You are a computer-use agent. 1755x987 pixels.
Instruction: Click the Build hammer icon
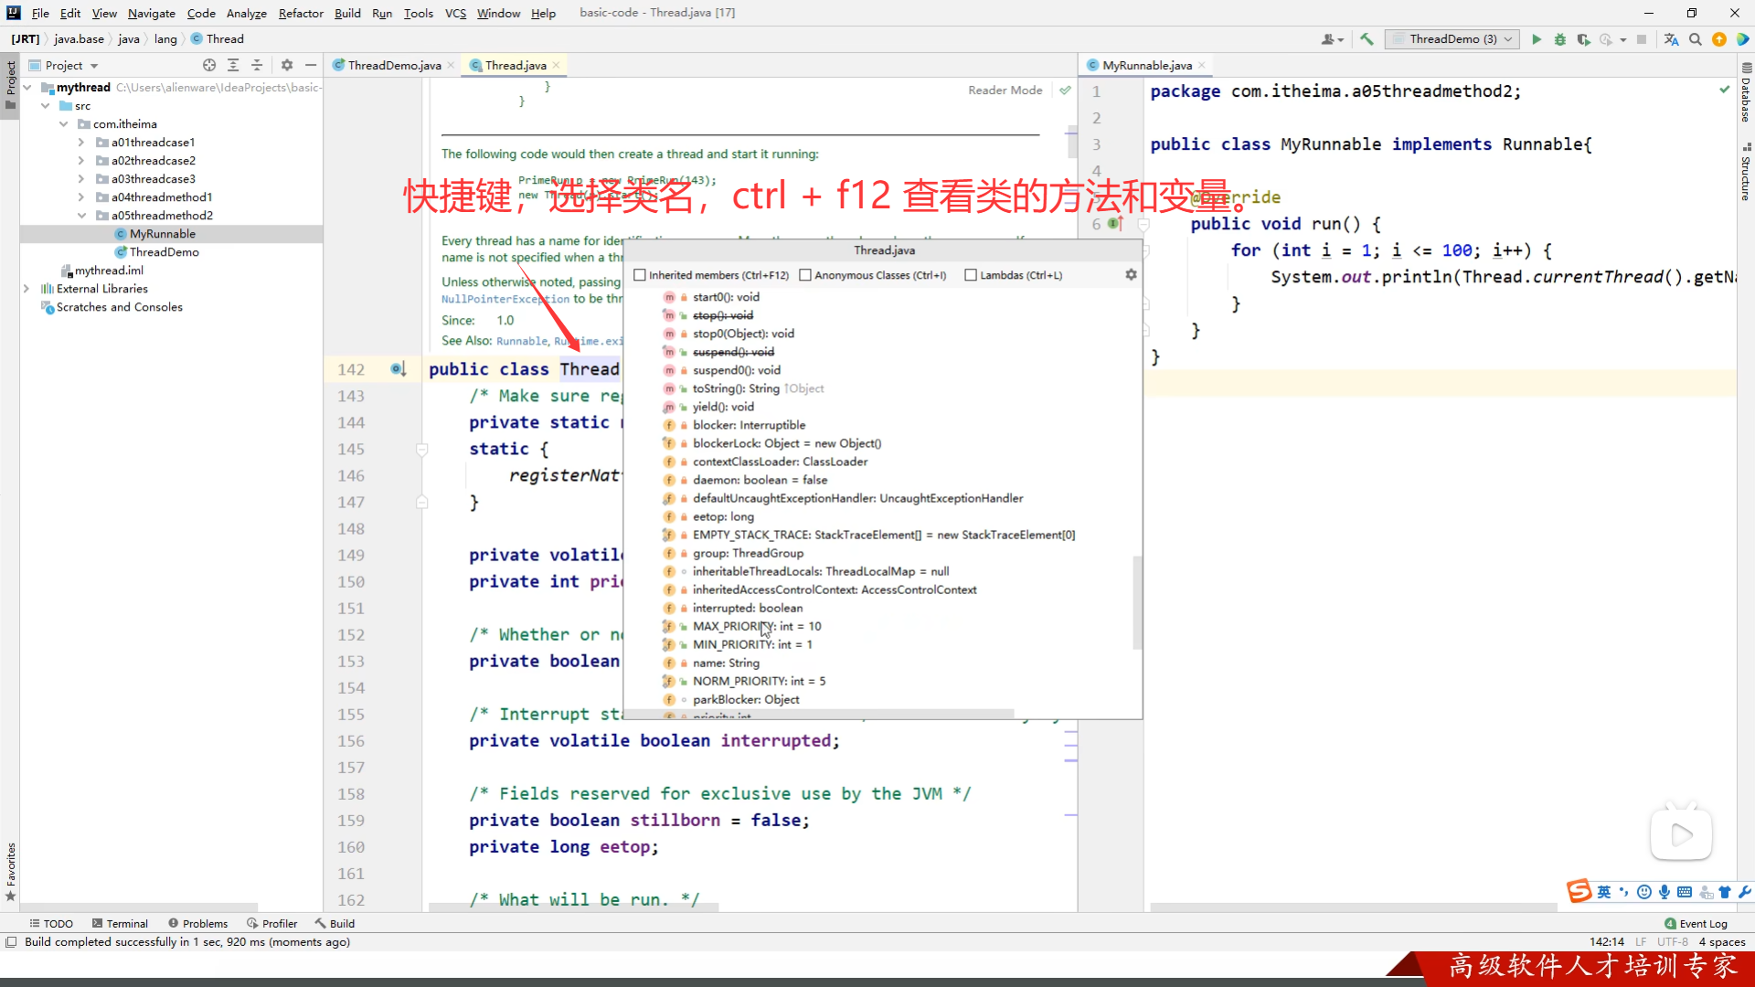1367,39
